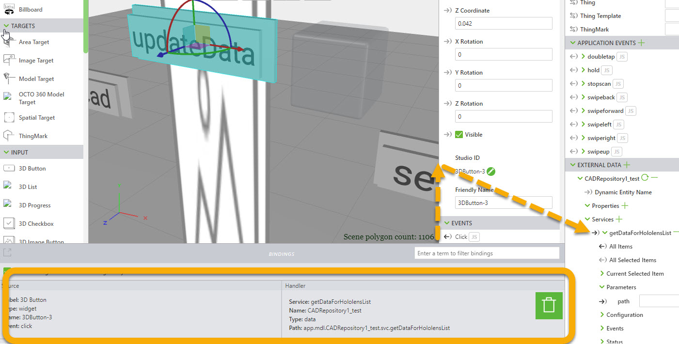Open the JS editor for the Click event
Image resolution: width=679 pixels, height=344 pixels.
pos(473,237)
